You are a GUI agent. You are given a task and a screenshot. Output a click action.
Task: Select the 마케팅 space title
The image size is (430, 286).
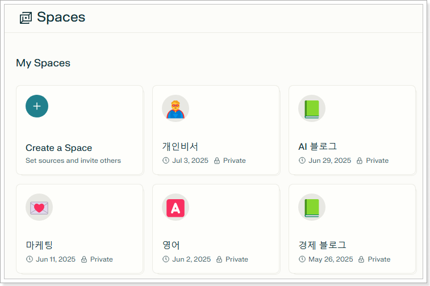click(39, 245)
